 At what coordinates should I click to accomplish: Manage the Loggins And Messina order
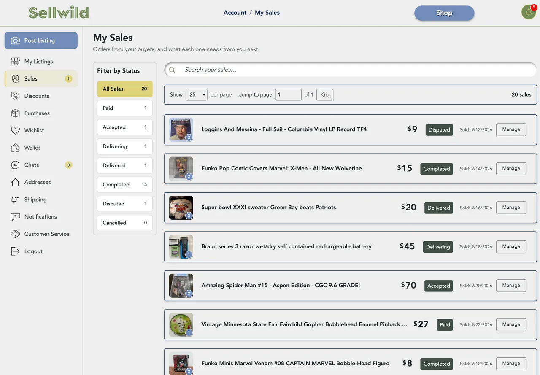[x=511, y=129]
